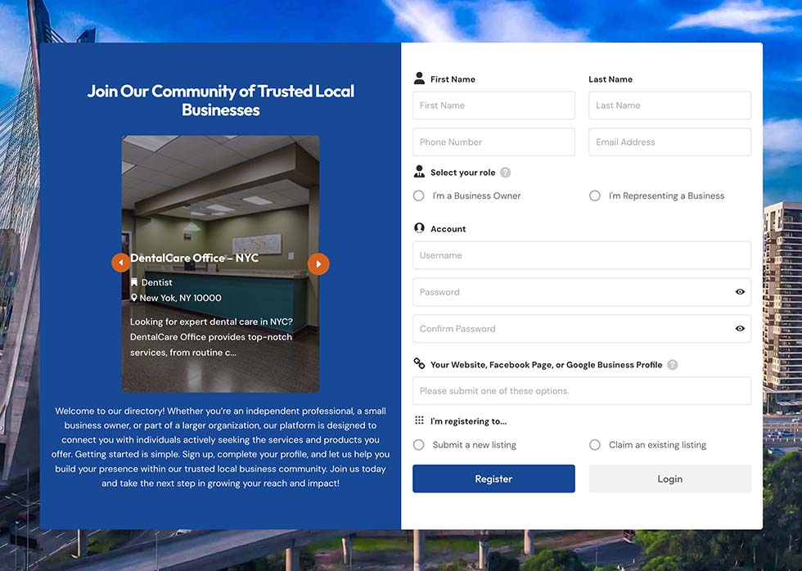Click into the Email Address field
Screen dimensions: 802x571
click(x=669, y=142)
